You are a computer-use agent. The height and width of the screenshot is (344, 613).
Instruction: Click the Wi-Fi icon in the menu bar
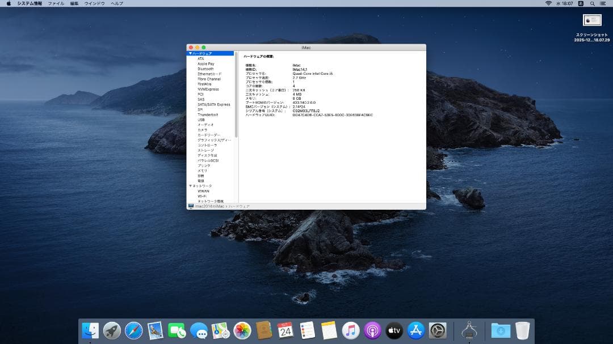click(x=550, y=3)
